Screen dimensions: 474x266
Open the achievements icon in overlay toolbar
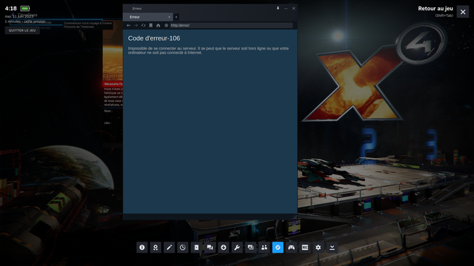(x=156, y=248)
